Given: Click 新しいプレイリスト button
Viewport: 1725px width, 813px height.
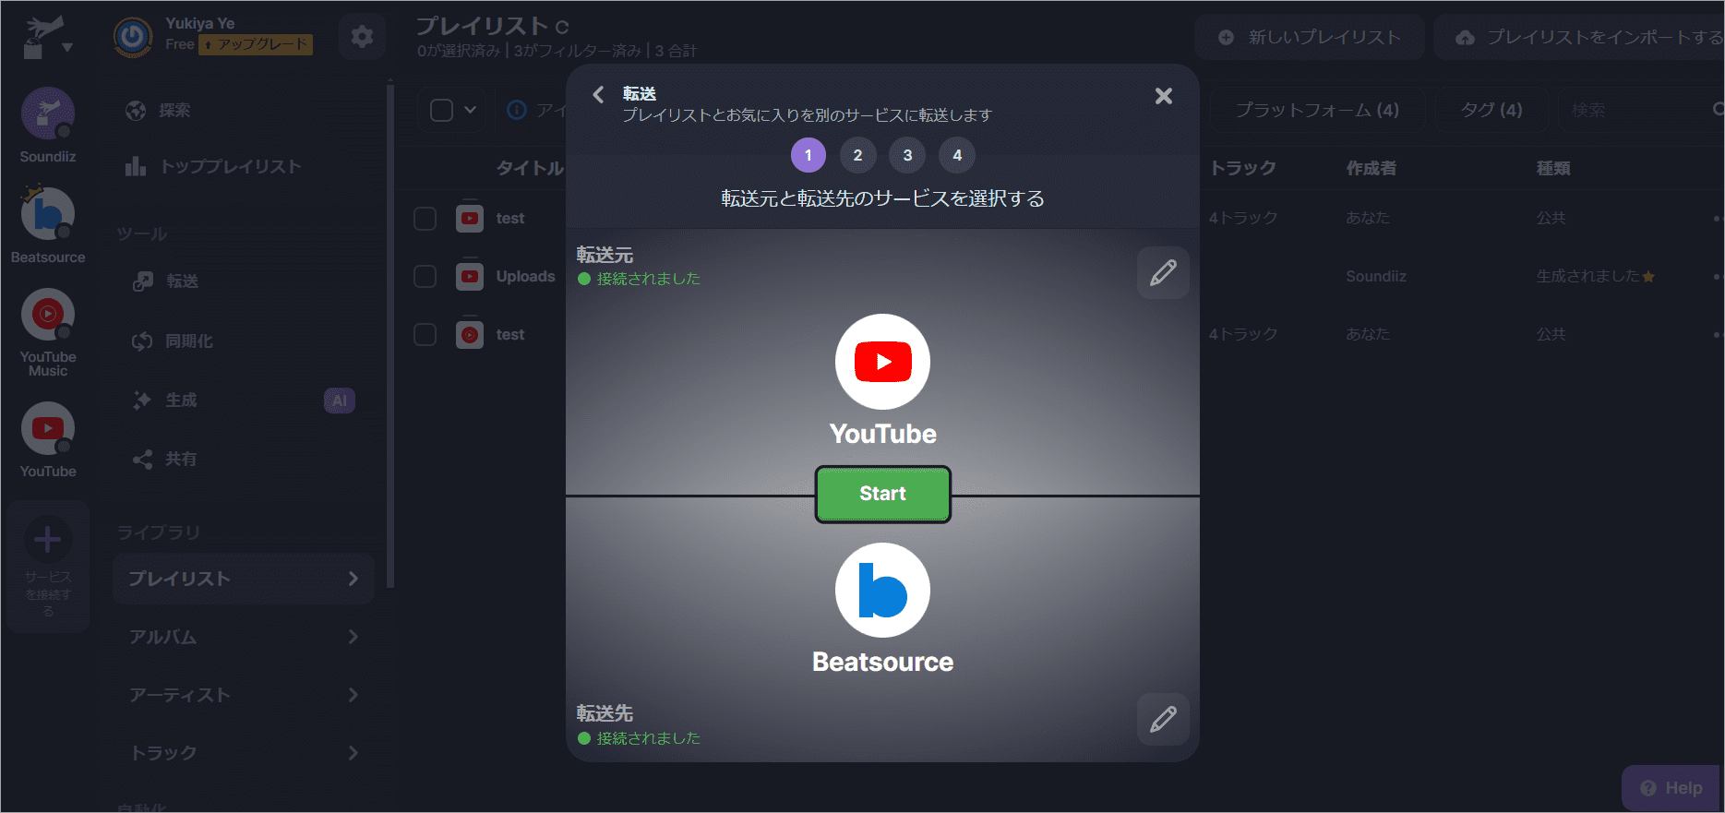Looking at the screenshot, I should click(x=1310, y=38).
